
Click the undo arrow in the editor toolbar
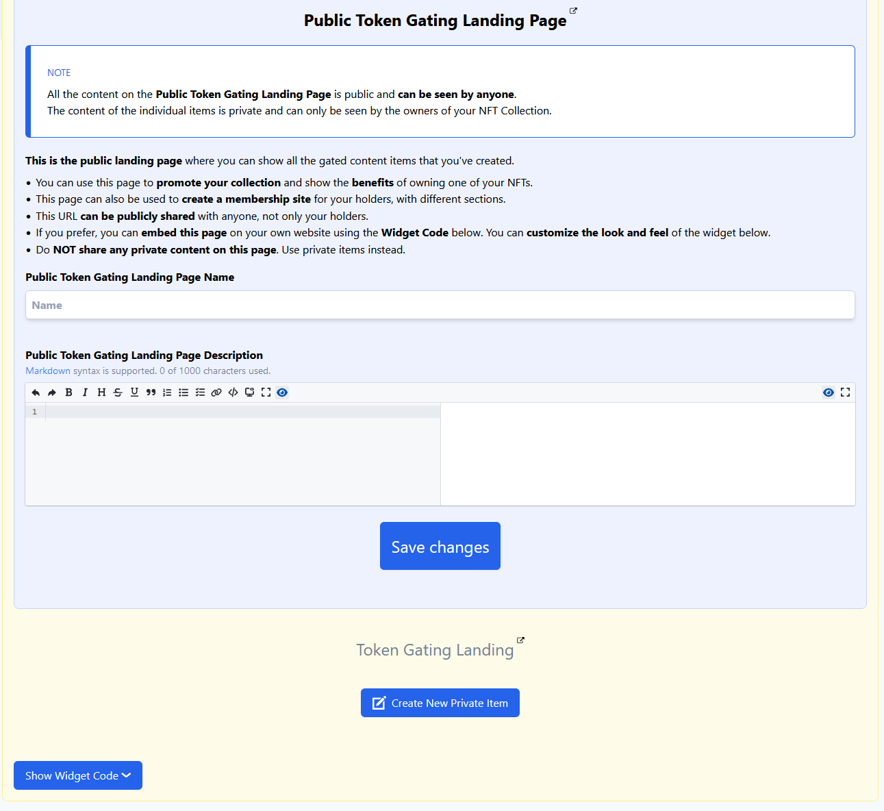pos(36,392)
